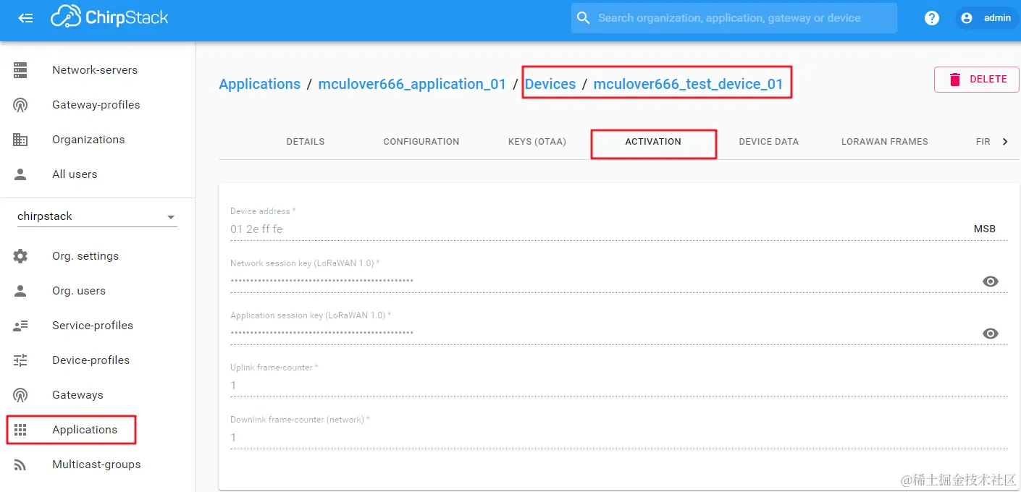This screenshot has width=1021, height=492.
Task: Open the Org. settings menu item
Action: [x=97, y=256]
